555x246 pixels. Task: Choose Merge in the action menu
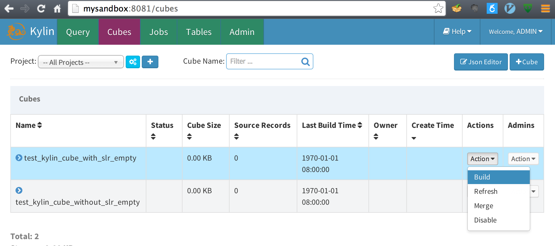[x=498, y=206]
